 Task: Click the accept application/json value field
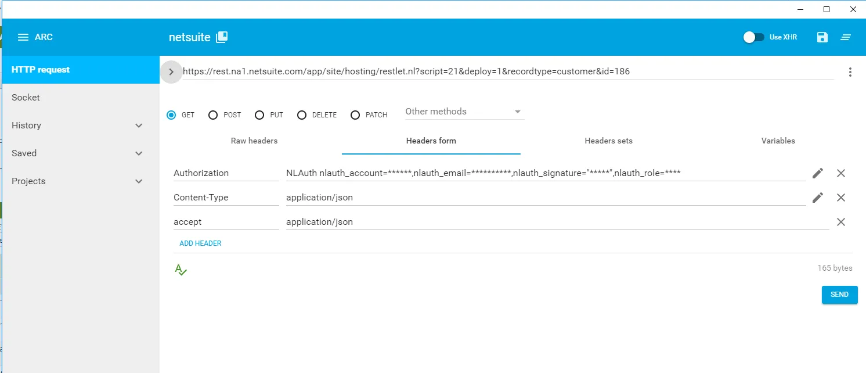557,222
